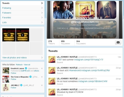Open DatPiff.com followed-by link
Screen dimensions: 124x97
(x=25, y=71)
